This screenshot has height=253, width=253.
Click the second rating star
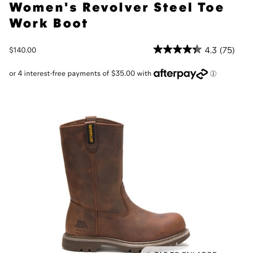click(x=168, y=49)
